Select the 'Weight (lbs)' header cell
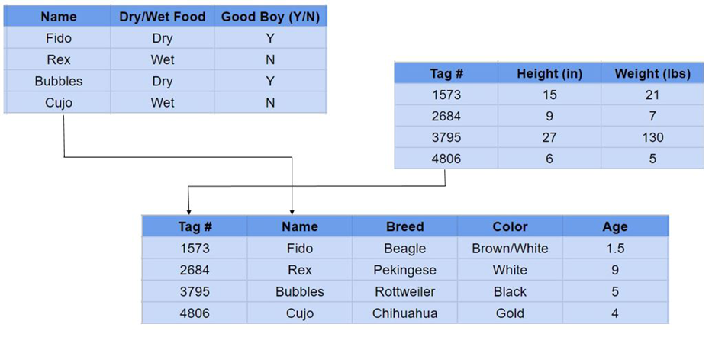 pos(652,73)
